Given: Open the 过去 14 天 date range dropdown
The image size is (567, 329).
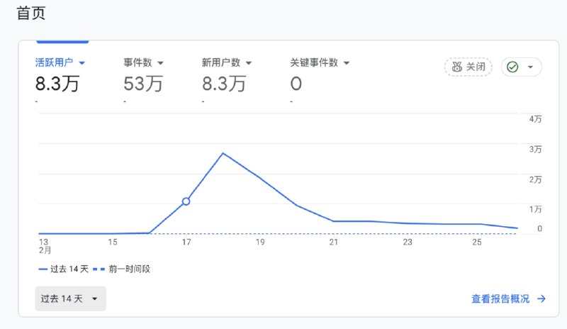Looking at the screenshot, I should coord(70,299).
